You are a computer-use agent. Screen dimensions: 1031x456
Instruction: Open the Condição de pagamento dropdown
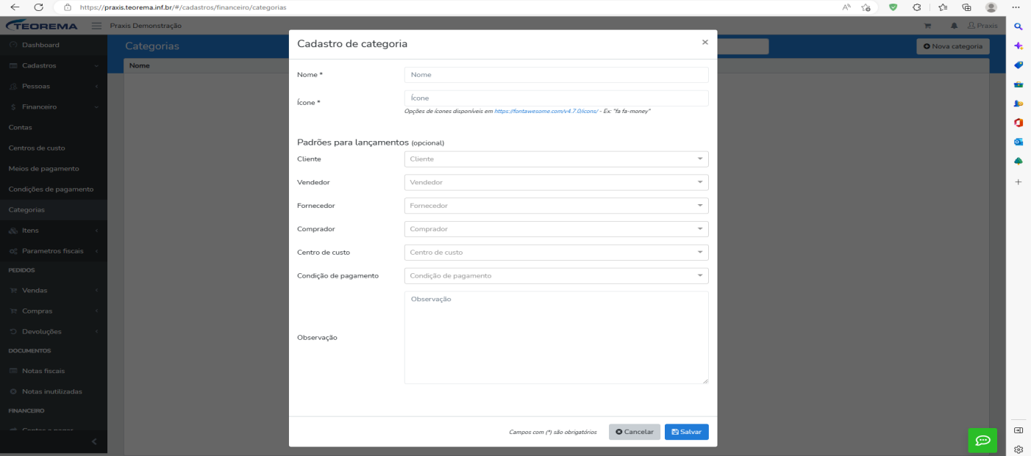click(556, 276)
